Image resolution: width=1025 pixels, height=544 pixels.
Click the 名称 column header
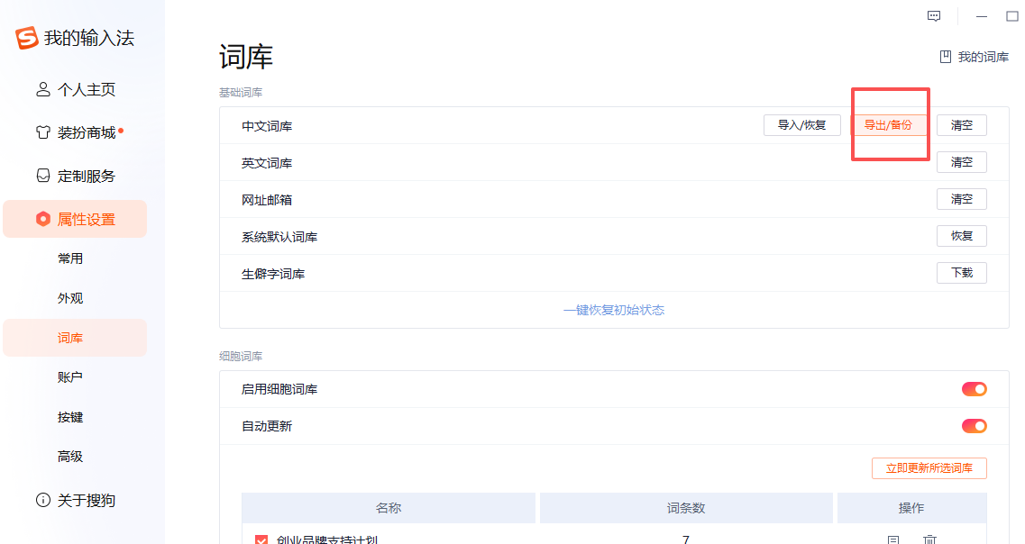click(x=389, y=508)
